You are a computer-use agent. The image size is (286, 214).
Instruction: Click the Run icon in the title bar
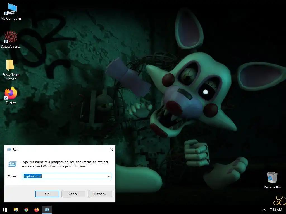pos(9,149)
